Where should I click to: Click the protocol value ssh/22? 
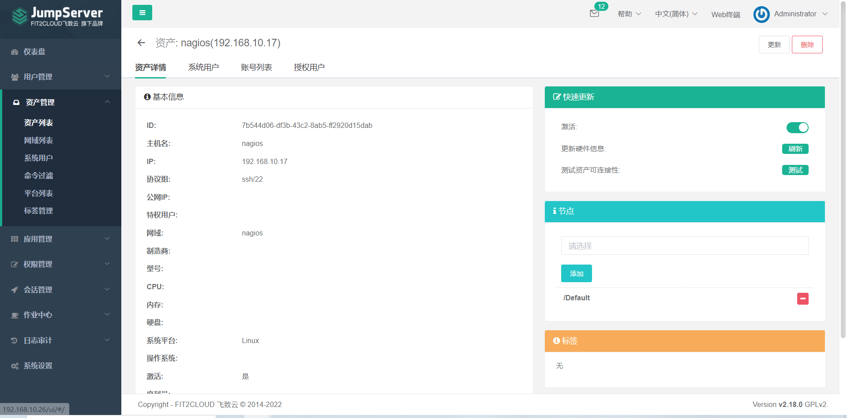coord(252,179)
